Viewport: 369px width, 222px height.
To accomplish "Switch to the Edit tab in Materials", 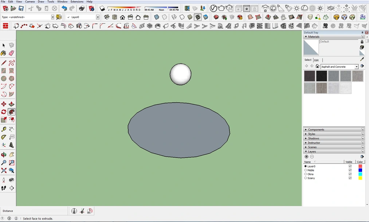I will tap(316, 60).
